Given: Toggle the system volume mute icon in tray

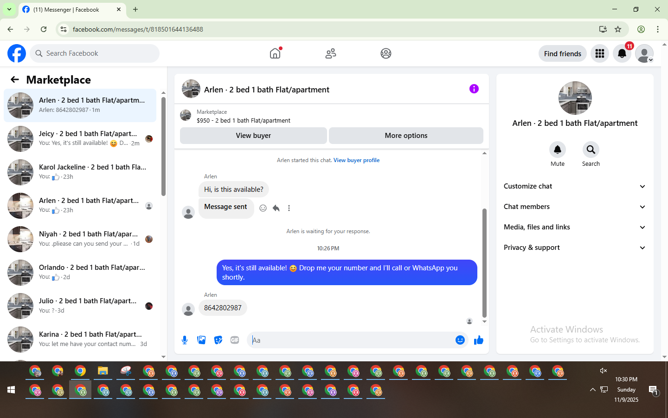Looking at the screenshot, I should click(x=604, y=371).
